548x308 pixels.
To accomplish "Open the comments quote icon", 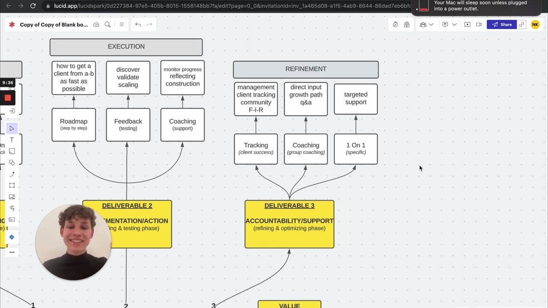I will tap(445, 24).
